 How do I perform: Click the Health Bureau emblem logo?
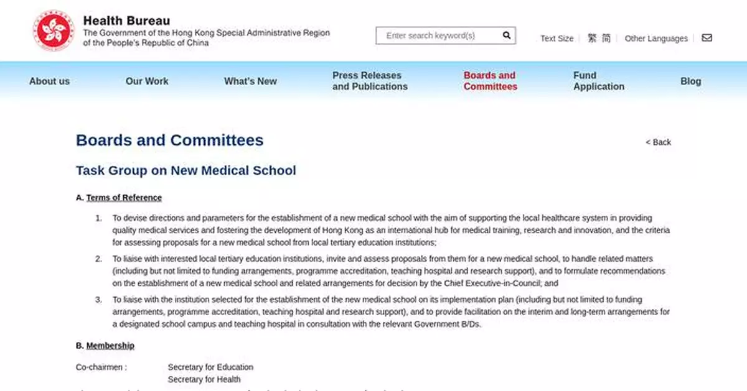click(x=53, y=30)
